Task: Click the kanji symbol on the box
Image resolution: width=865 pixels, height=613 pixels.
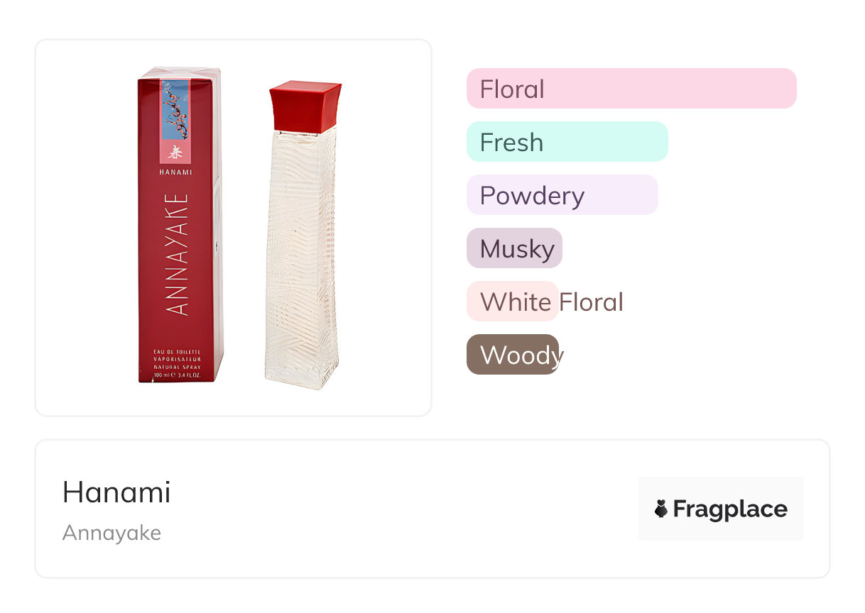Action: (175, 150)
